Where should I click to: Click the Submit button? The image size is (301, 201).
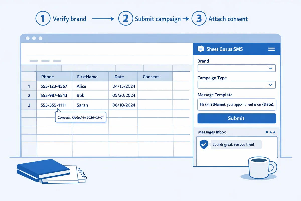pos(237,118)
